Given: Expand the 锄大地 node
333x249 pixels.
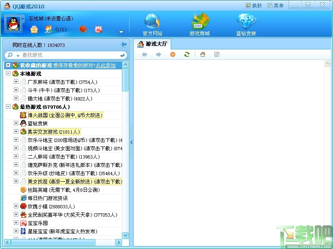Looking at the screenshot, I should (16, 98).
